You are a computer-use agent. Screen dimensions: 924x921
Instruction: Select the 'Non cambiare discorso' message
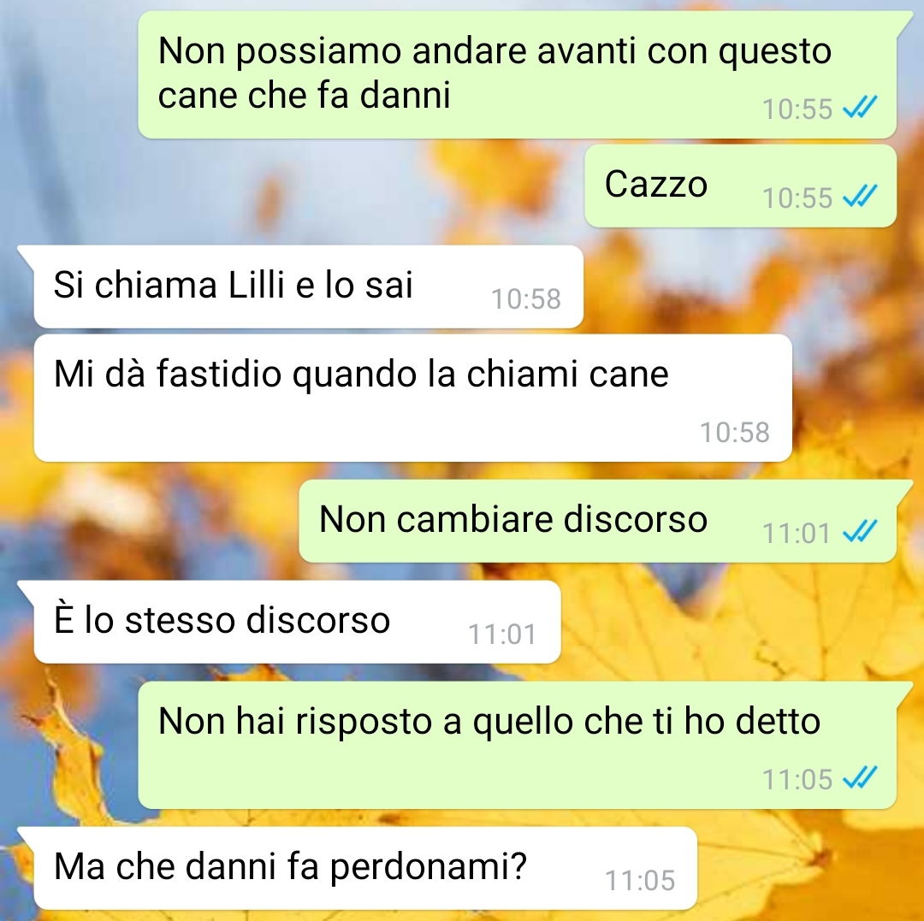tap(598, 521)
